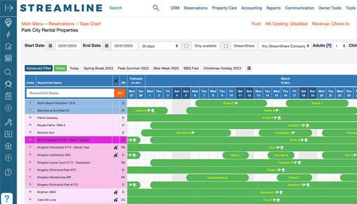Viewport: 357px width, 204px height.
Task: Open the CRM menu
Action: pyautogui.click(x=175, y=8)
